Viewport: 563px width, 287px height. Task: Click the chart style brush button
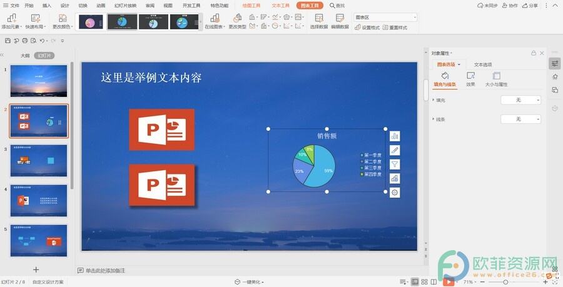tap(395, 150)
